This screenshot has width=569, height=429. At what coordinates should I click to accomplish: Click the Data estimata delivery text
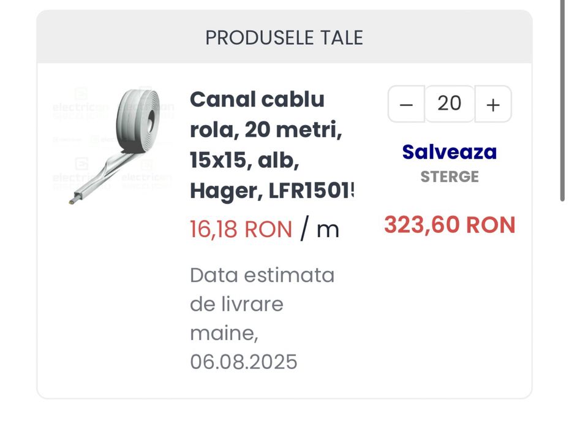click(x=262, y=275)
